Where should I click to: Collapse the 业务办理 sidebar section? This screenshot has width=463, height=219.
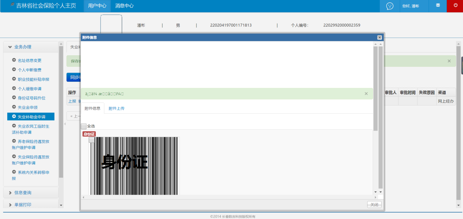coord(31,47)
